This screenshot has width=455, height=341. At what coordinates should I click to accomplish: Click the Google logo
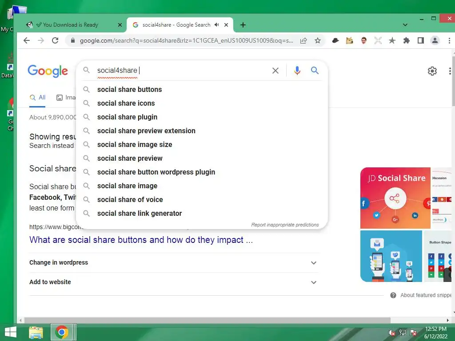pos(48,71)
